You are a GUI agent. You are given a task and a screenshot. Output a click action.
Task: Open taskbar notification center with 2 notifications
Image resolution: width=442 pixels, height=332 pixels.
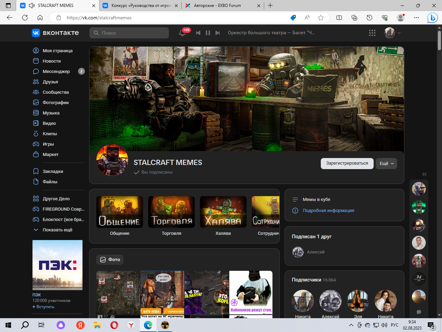(x=431, y=325)
